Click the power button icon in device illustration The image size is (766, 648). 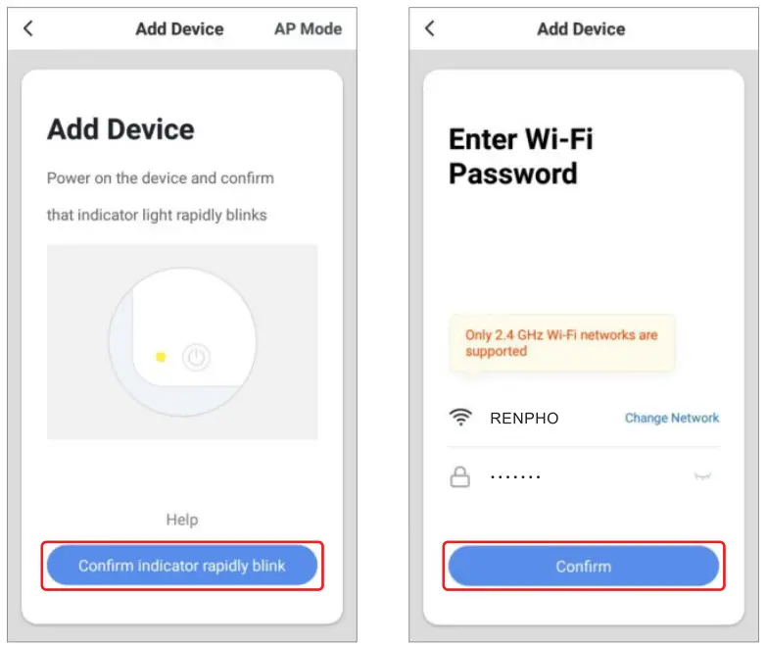click(197, 358)
